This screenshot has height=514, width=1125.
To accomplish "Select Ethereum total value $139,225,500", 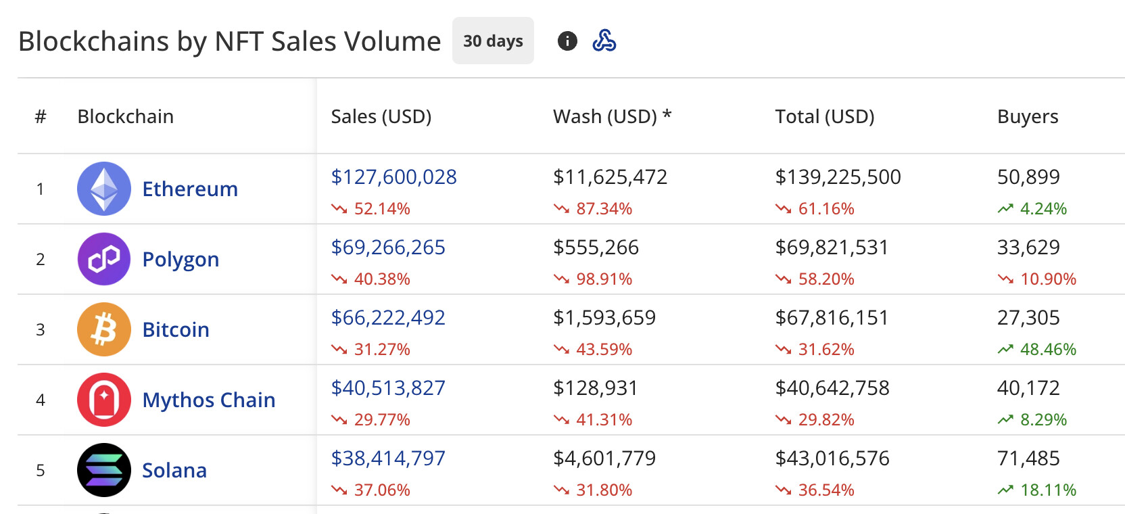I will coord(838,177).
